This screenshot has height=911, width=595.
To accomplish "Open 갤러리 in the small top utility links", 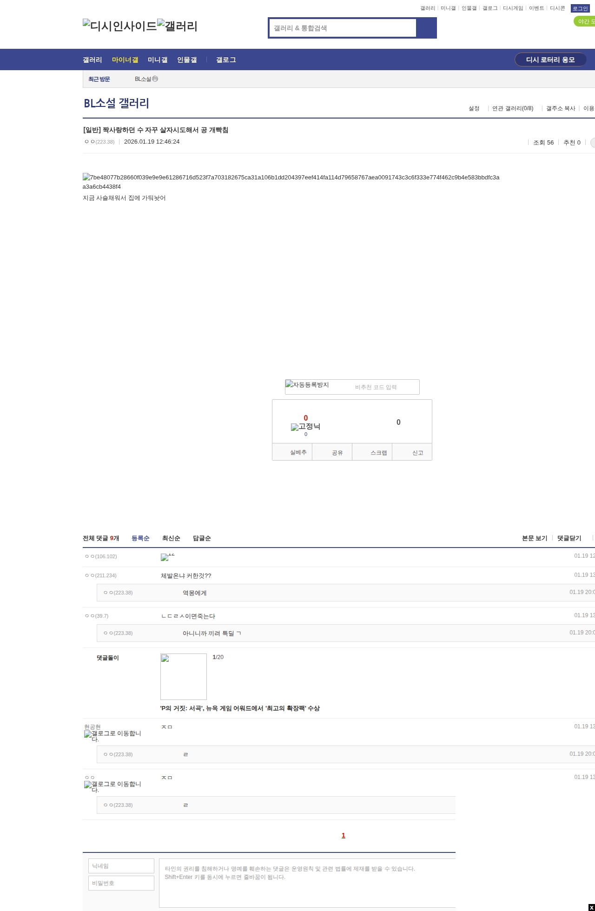I will (428, 8).
